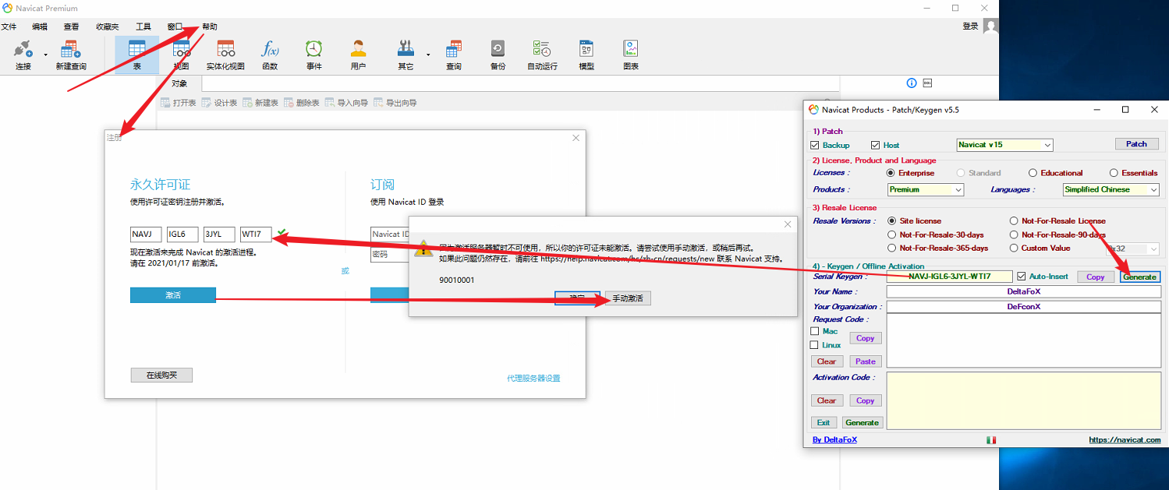1169x490 pixels.
Task: Toggle the Auto-Insert checkbox
Action: 1021,277
